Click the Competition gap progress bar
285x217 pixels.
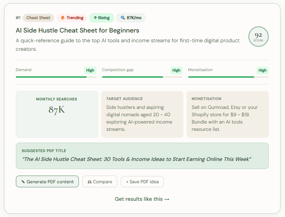[x=142, y=77]
